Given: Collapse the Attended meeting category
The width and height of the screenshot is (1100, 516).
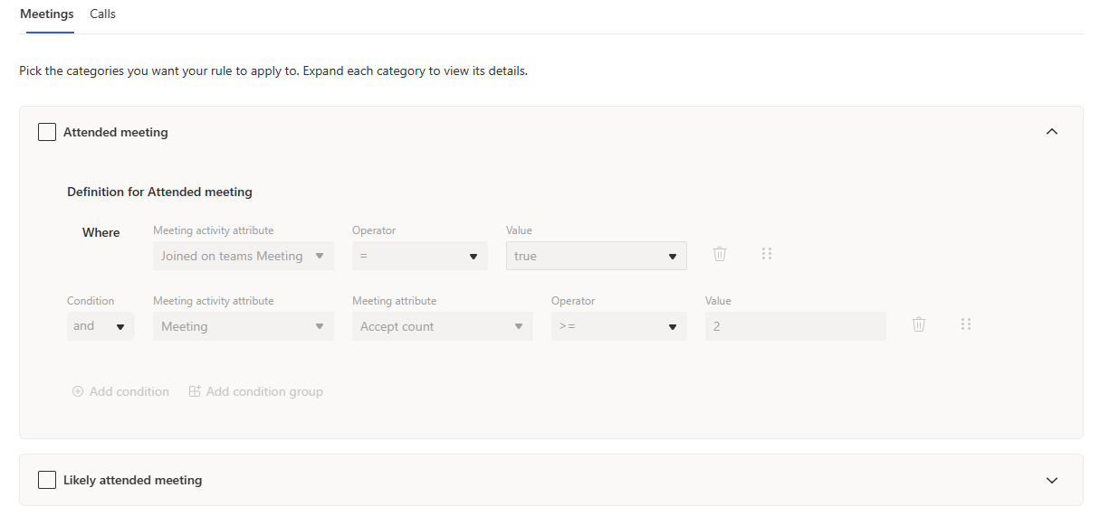Looking at the screenshot, I should tap(1051, 132).
